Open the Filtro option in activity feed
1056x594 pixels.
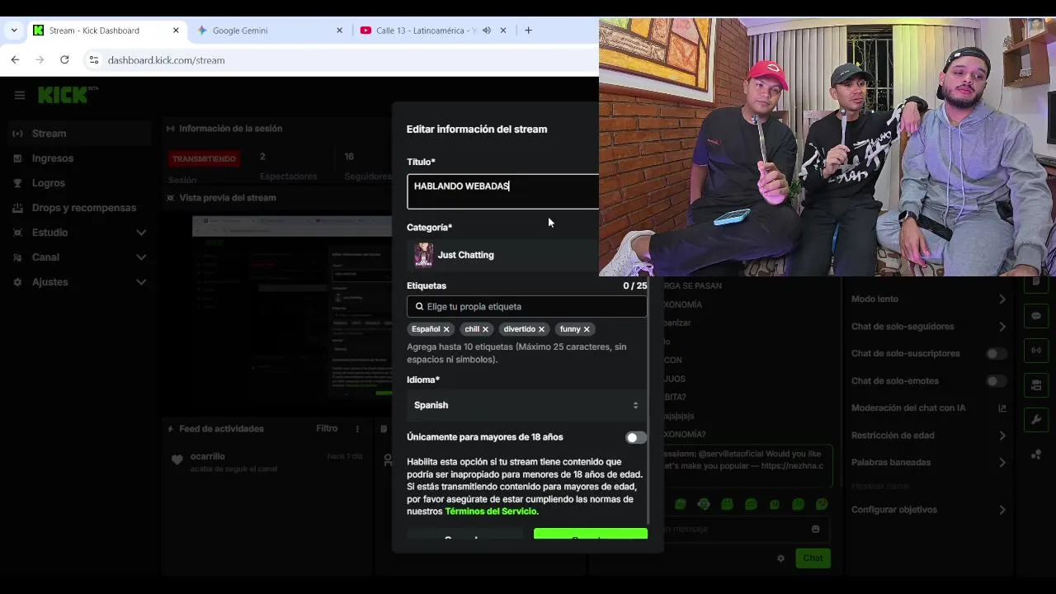[x=327, y=429]
